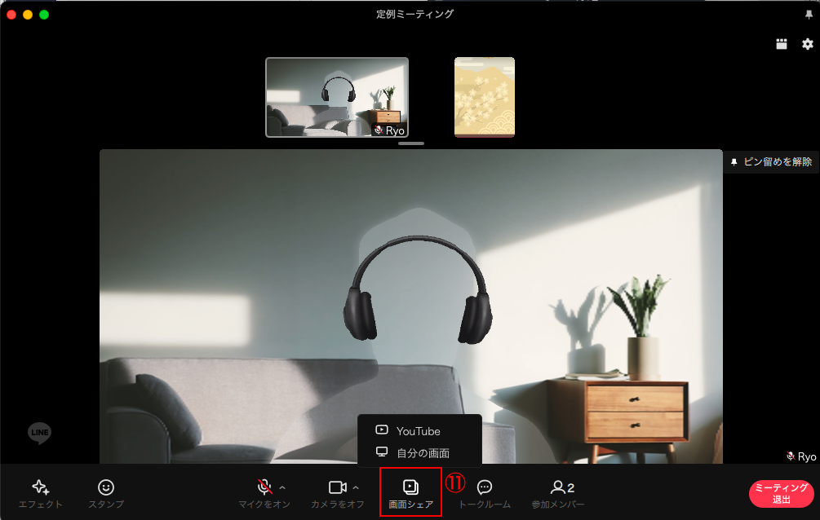
Task: Choose YouTube from the share menu
Action: click(x=418, y=431)
